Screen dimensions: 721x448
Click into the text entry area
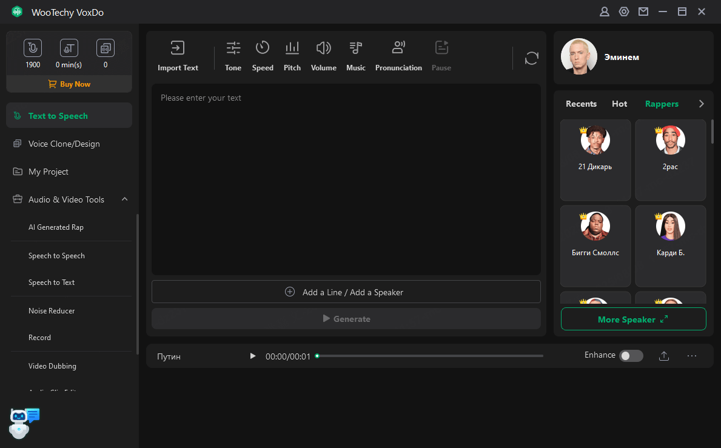pyautogui.click(x=346, y=179)
